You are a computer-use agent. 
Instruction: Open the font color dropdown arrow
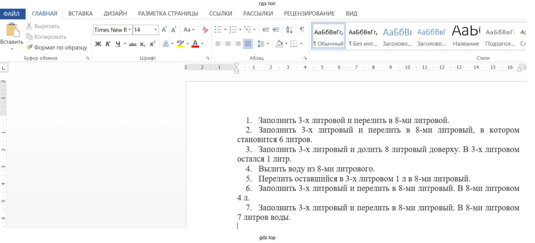[x=202, y=44]
